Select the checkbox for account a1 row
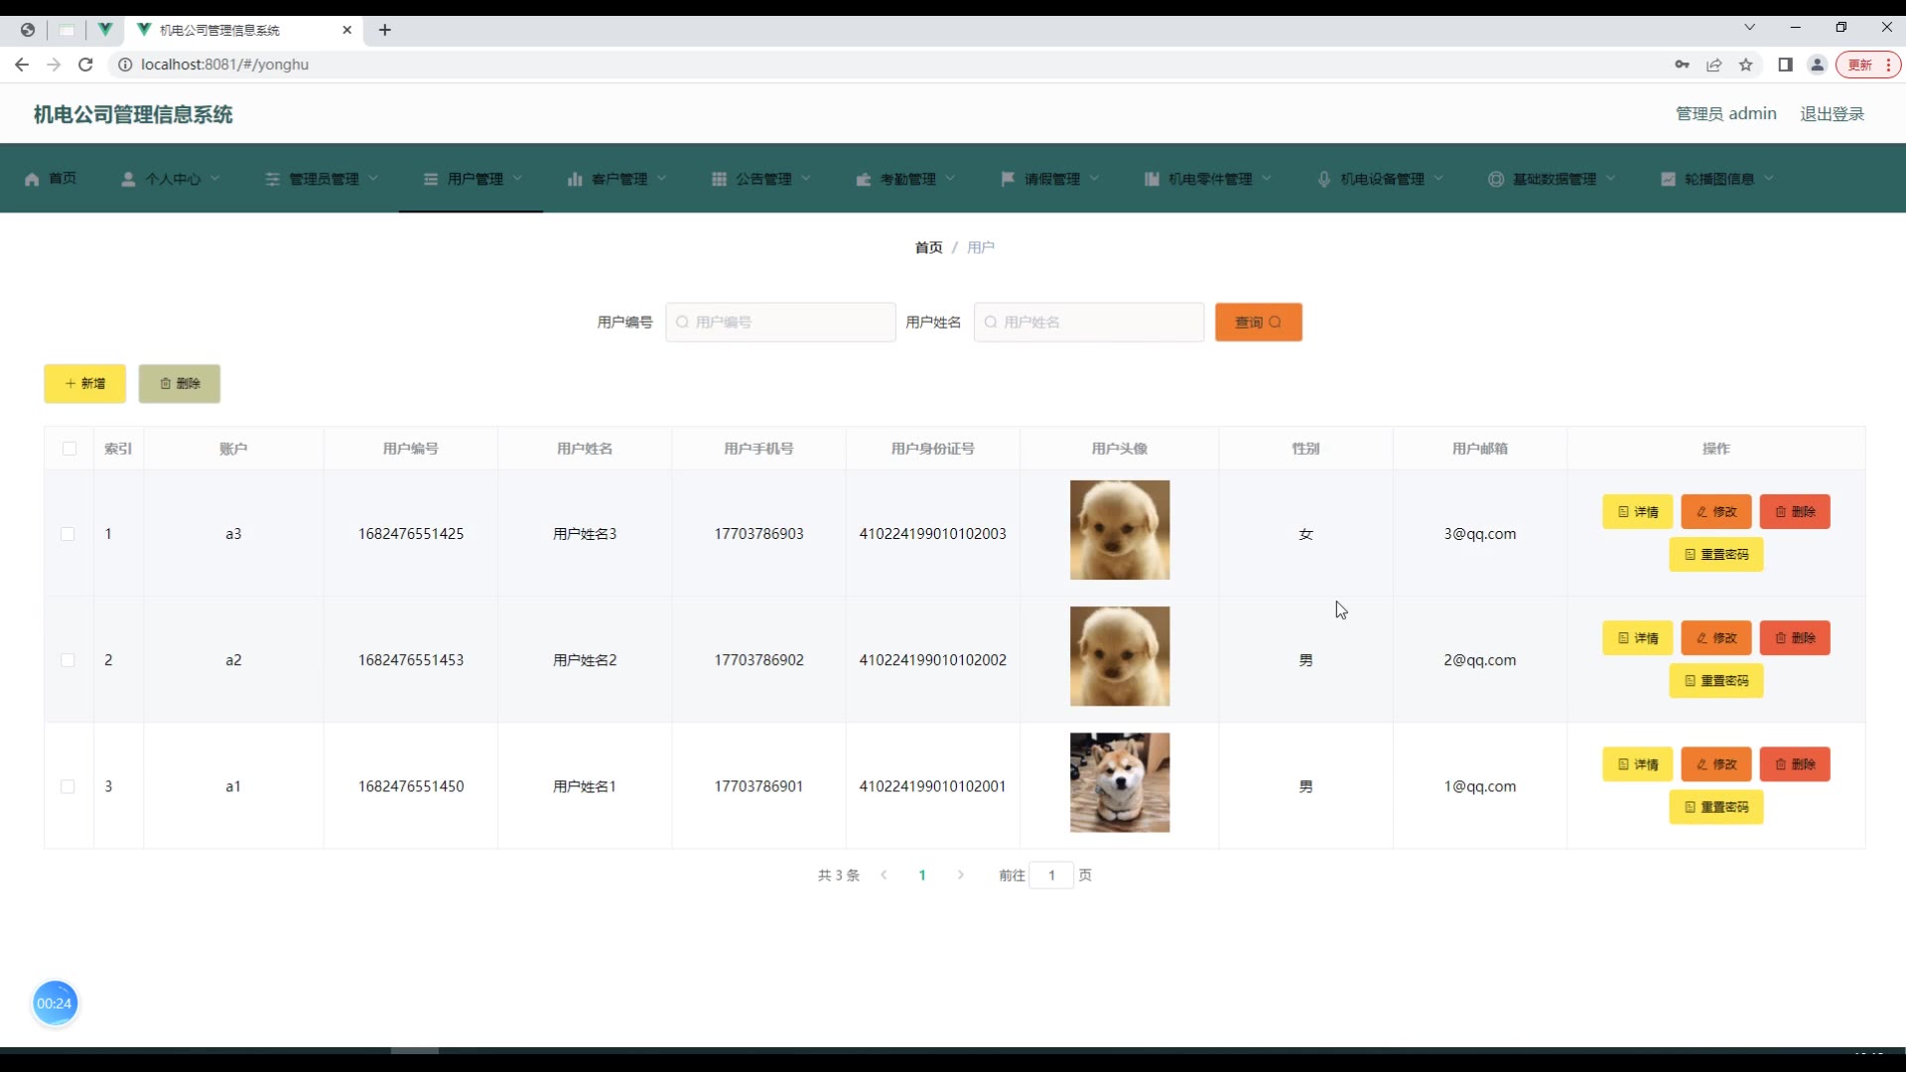 68,787
